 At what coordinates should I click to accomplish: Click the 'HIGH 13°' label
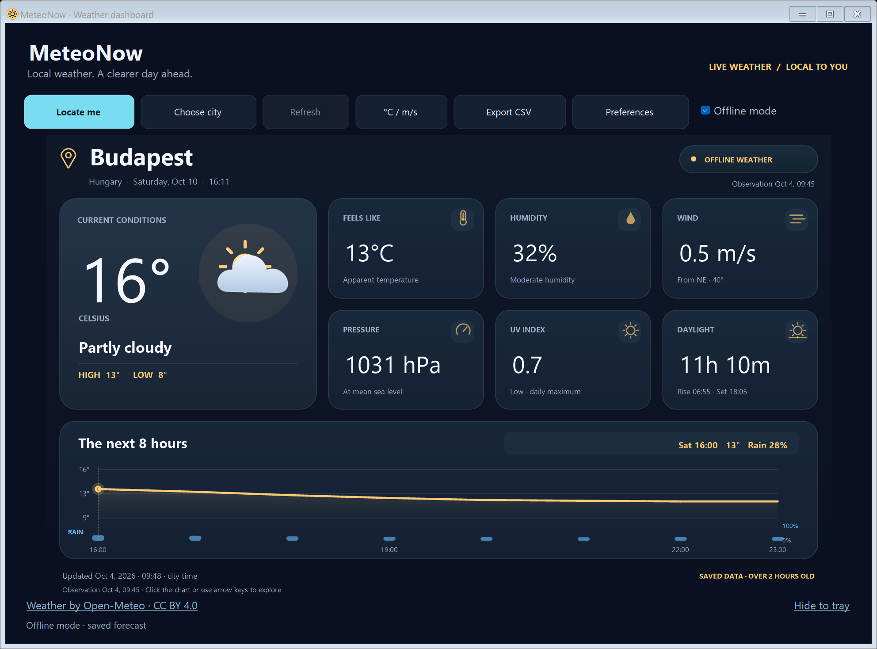[99, 375]
